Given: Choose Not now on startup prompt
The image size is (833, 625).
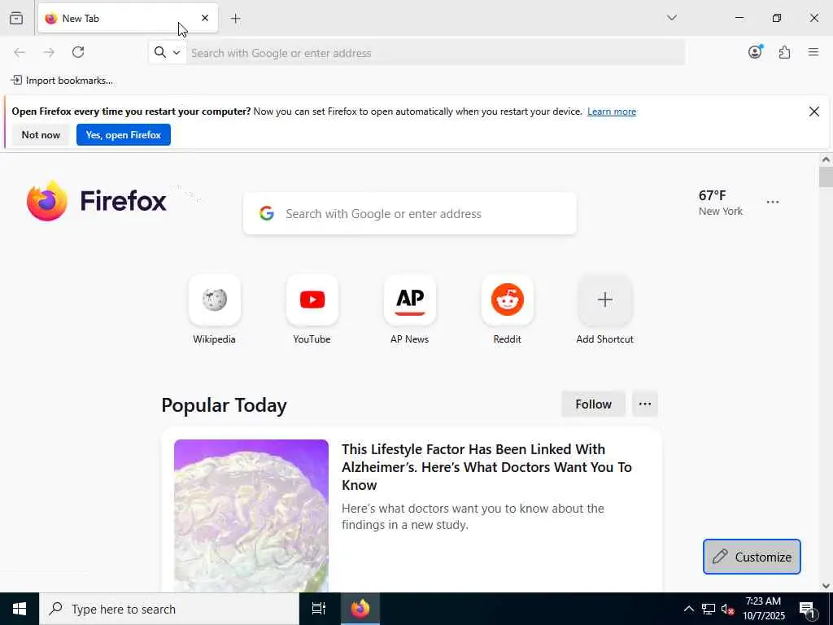Looking at the screenshot, I should point(41,135).
